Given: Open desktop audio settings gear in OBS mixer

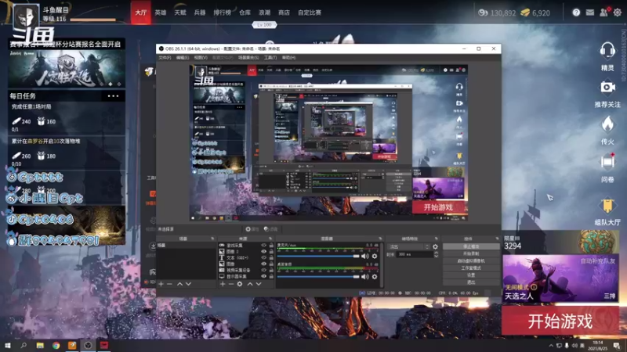Looking at the screenshot, I should point(375,276).
